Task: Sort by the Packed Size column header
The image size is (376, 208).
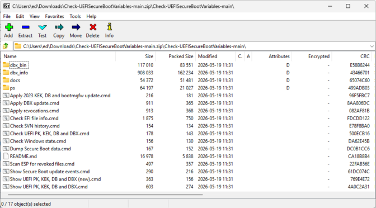Action: point(176,56)
